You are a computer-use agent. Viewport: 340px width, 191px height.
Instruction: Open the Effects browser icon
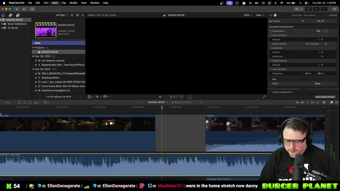(x=331, y=102)
